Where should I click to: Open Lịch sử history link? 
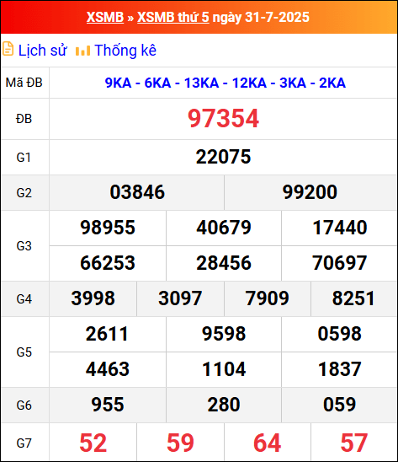43,51
